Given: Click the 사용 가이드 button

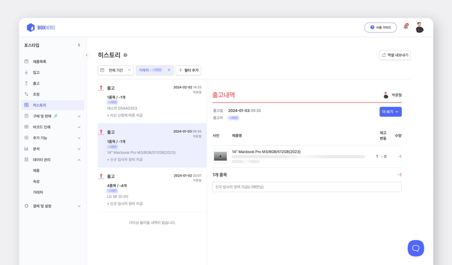Looking at the screenshot, I should pos(380,27).
